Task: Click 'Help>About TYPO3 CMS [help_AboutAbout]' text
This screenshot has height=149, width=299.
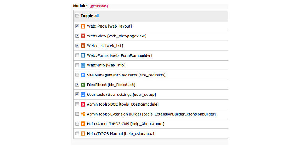Action: tap(125, 124)
